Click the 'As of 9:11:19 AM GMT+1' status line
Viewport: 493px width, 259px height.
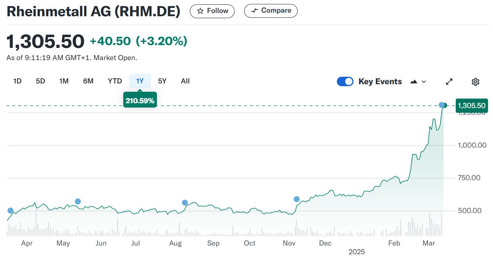coord(72,58)
